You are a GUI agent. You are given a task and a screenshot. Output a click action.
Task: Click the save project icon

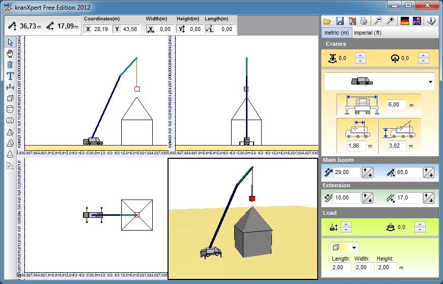coord(340,21)
